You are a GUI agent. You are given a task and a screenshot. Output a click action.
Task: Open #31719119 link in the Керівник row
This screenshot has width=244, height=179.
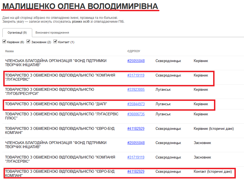coord(136,75)
